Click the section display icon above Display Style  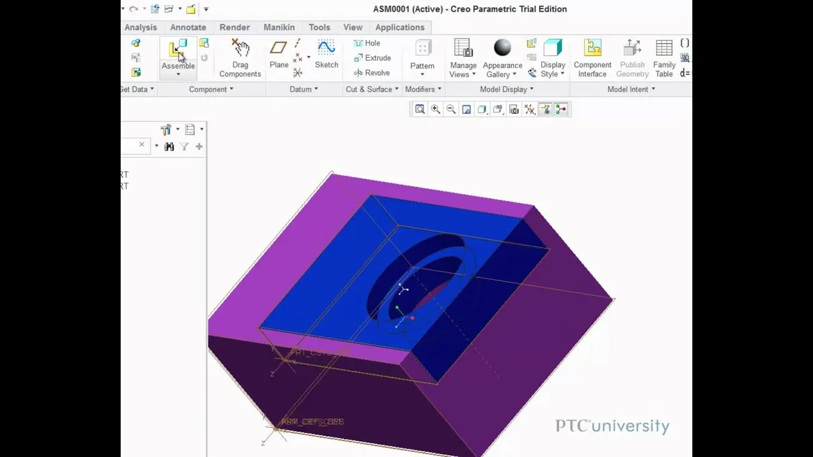coord(531,43)
